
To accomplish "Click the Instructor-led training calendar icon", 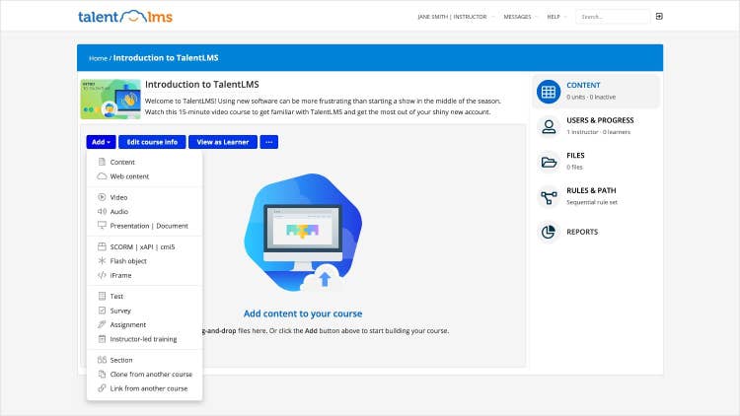I will pos(102,339).
